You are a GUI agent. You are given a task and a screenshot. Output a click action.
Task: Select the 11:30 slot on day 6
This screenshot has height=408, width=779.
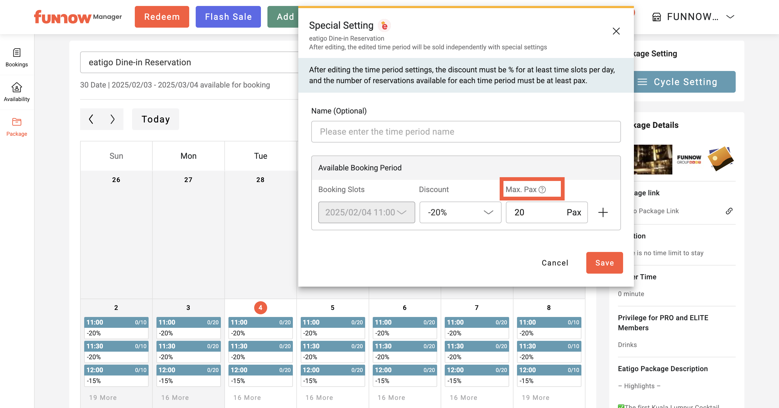[405, 352]
